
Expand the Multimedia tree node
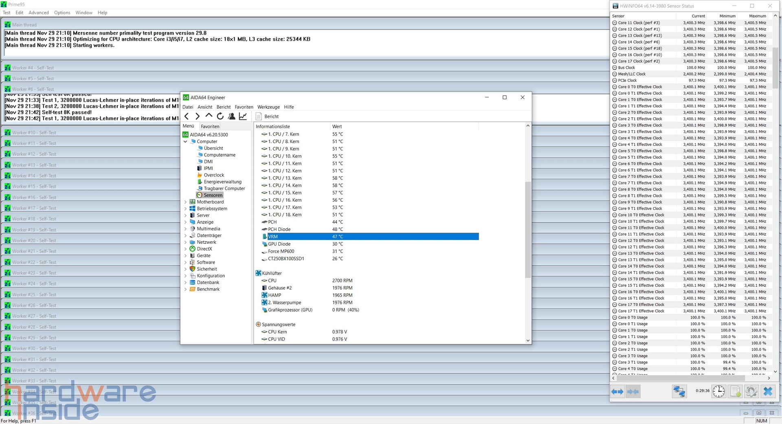(186, 229)
